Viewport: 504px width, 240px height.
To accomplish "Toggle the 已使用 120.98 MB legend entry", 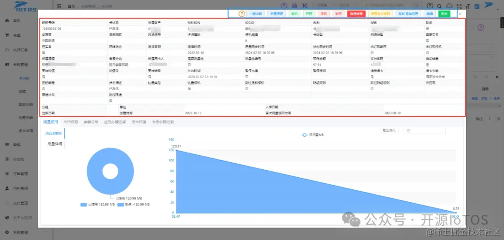I will click(x=98, y=204).
